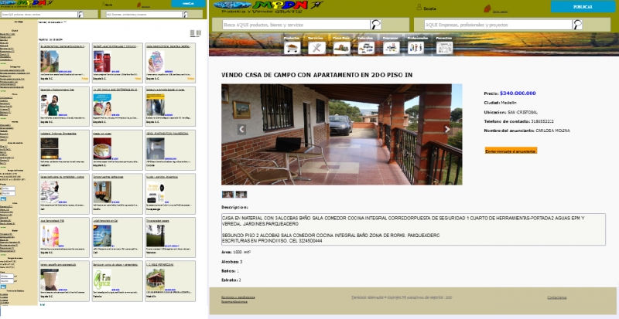Click the Estrato: 2 line
The image size is (619, 319).
pos(231,280)
